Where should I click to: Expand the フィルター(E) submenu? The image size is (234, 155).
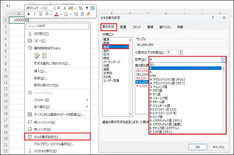tap(87, 100)
